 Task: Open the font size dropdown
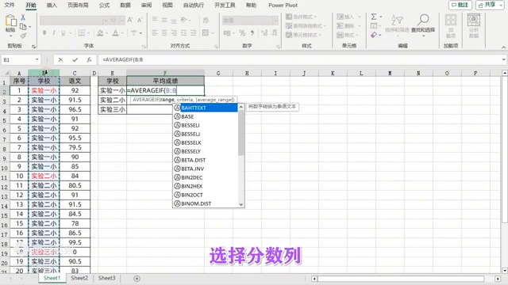(122, 21)
